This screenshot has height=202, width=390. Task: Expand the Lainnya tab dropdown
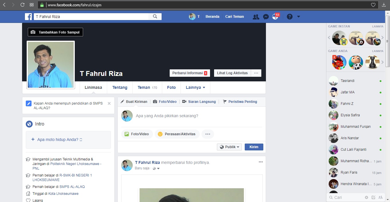point(195,87)
